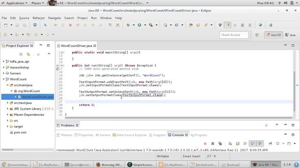300x168 pixels.
Task: Select the Project Explorer tab
Action: [17, 46]
